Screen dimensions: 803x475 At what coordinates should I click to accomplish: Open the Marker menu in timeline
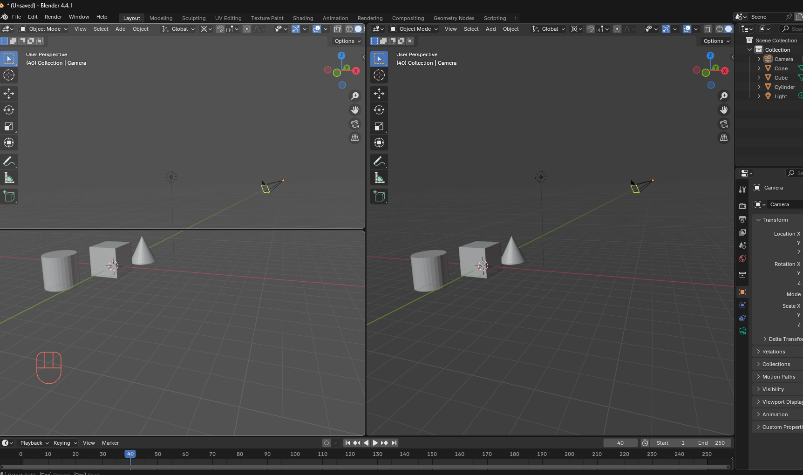coord(110,443)
